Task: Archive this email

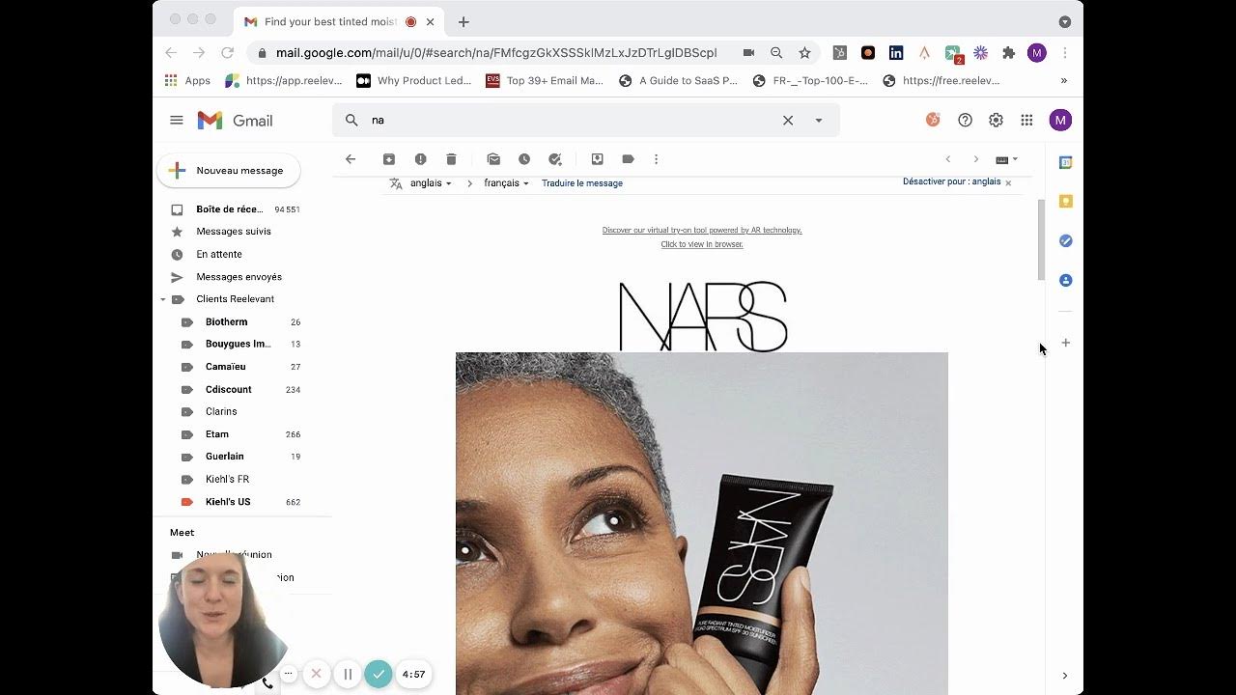Action: [x=389, y=159]
